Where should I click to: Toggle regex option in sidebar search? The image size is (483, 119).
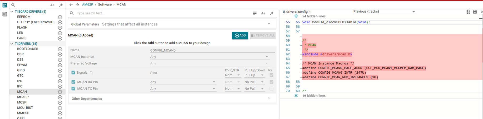coord(61,5)
